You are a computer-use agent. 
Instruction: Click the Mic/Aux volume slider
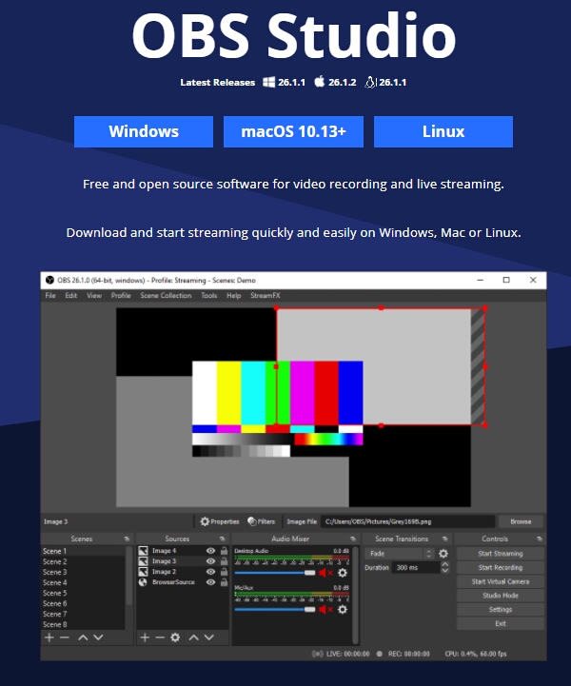point(275,610)
